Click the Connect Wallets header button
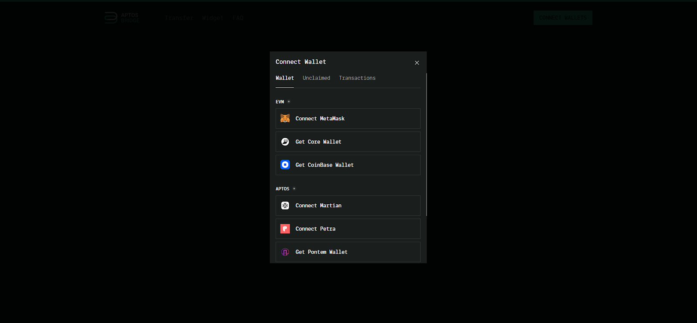The image size is (697, 323). point(563,18)
